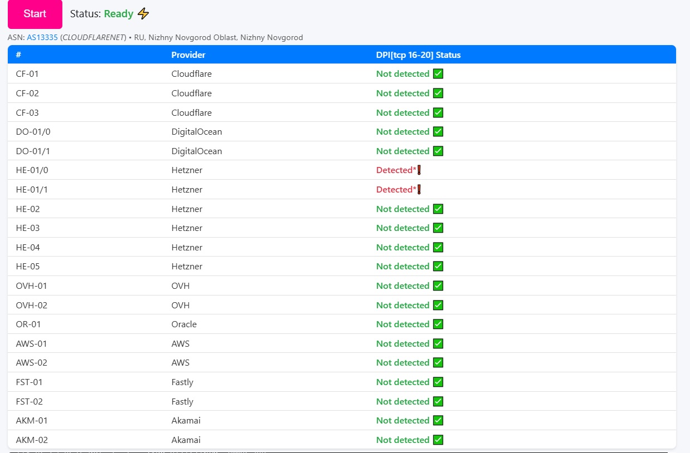Click the green checkmark in the HE-03 row
This screenshot has height=453, width=690.
[x=438, y=228]
